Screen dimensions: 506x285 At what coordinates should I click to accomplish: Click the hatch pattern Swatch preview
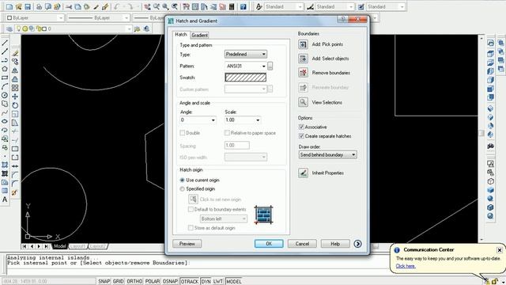[x=246, y=78]
